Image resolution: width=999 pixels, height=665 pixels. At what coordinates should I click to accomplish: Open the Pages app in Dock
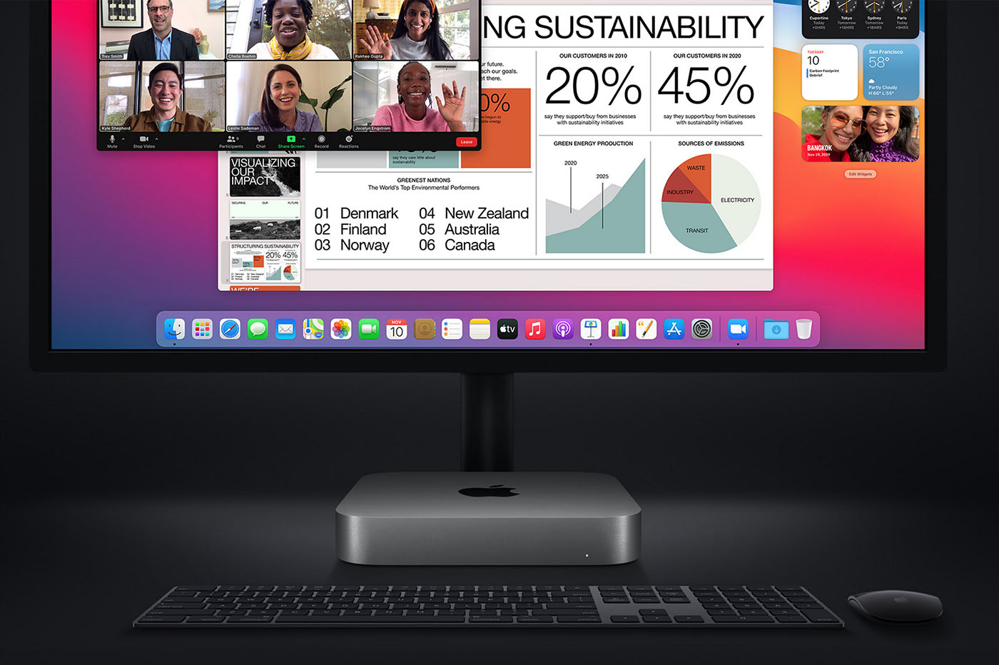[x=646, y=329]
